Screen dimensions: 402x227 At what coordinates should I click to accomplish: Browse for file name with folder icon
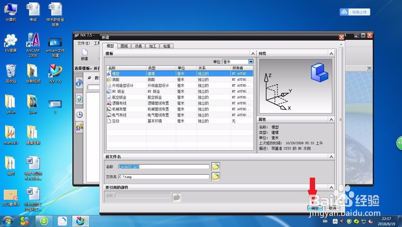pos(215,167)
